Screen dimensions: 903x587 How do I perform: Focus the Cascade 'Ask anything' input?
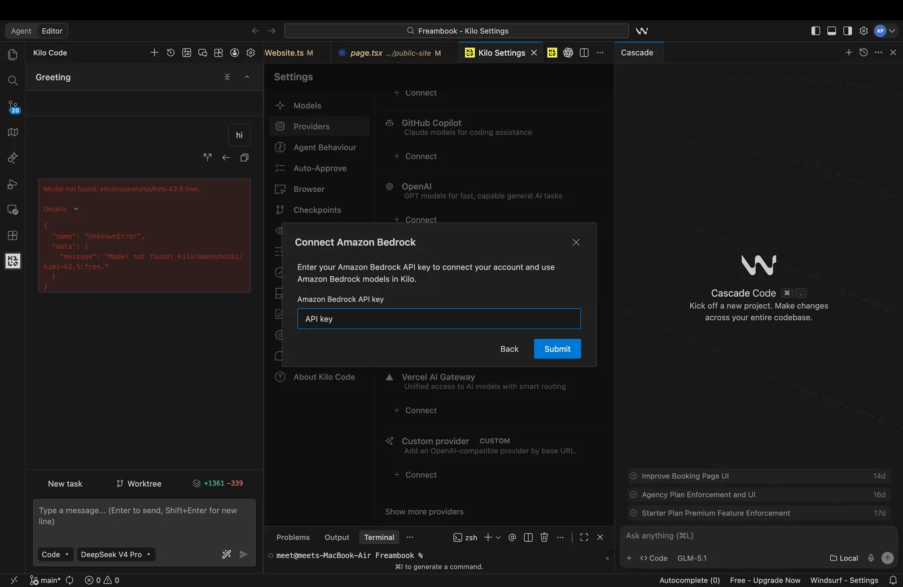coord(758,536)
